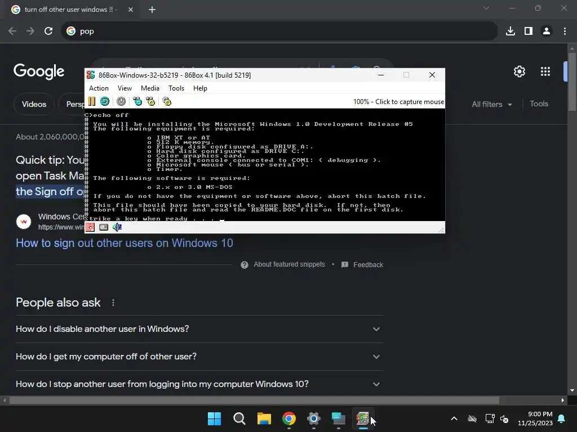Hard reset the 86Box machine
The image size is (577, 432).
coord(105,101)
